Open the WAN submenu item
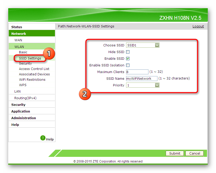Viewport: 216px width, 173px height. tap(18, 40)
